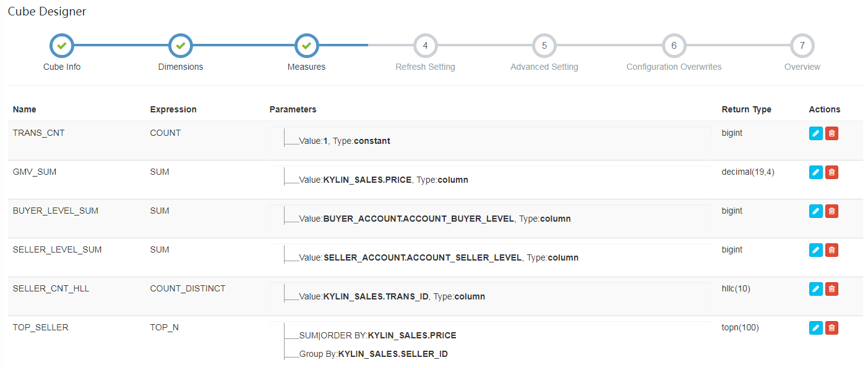Image resolution: width=868 pixels, height=368 pixels.
Task: Jump to step 7 Overview
Action: click(802, 45)
